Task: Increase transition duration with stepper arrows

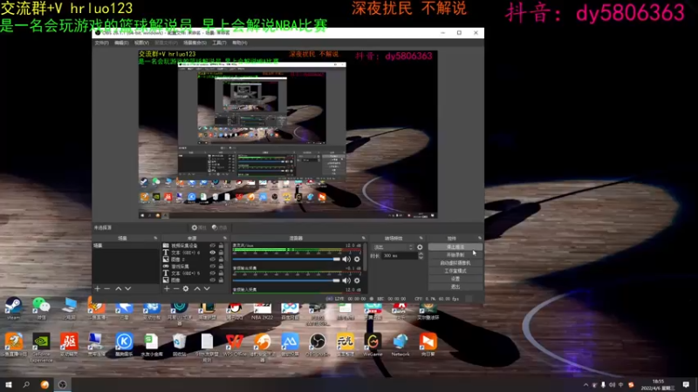Action: 421,253
